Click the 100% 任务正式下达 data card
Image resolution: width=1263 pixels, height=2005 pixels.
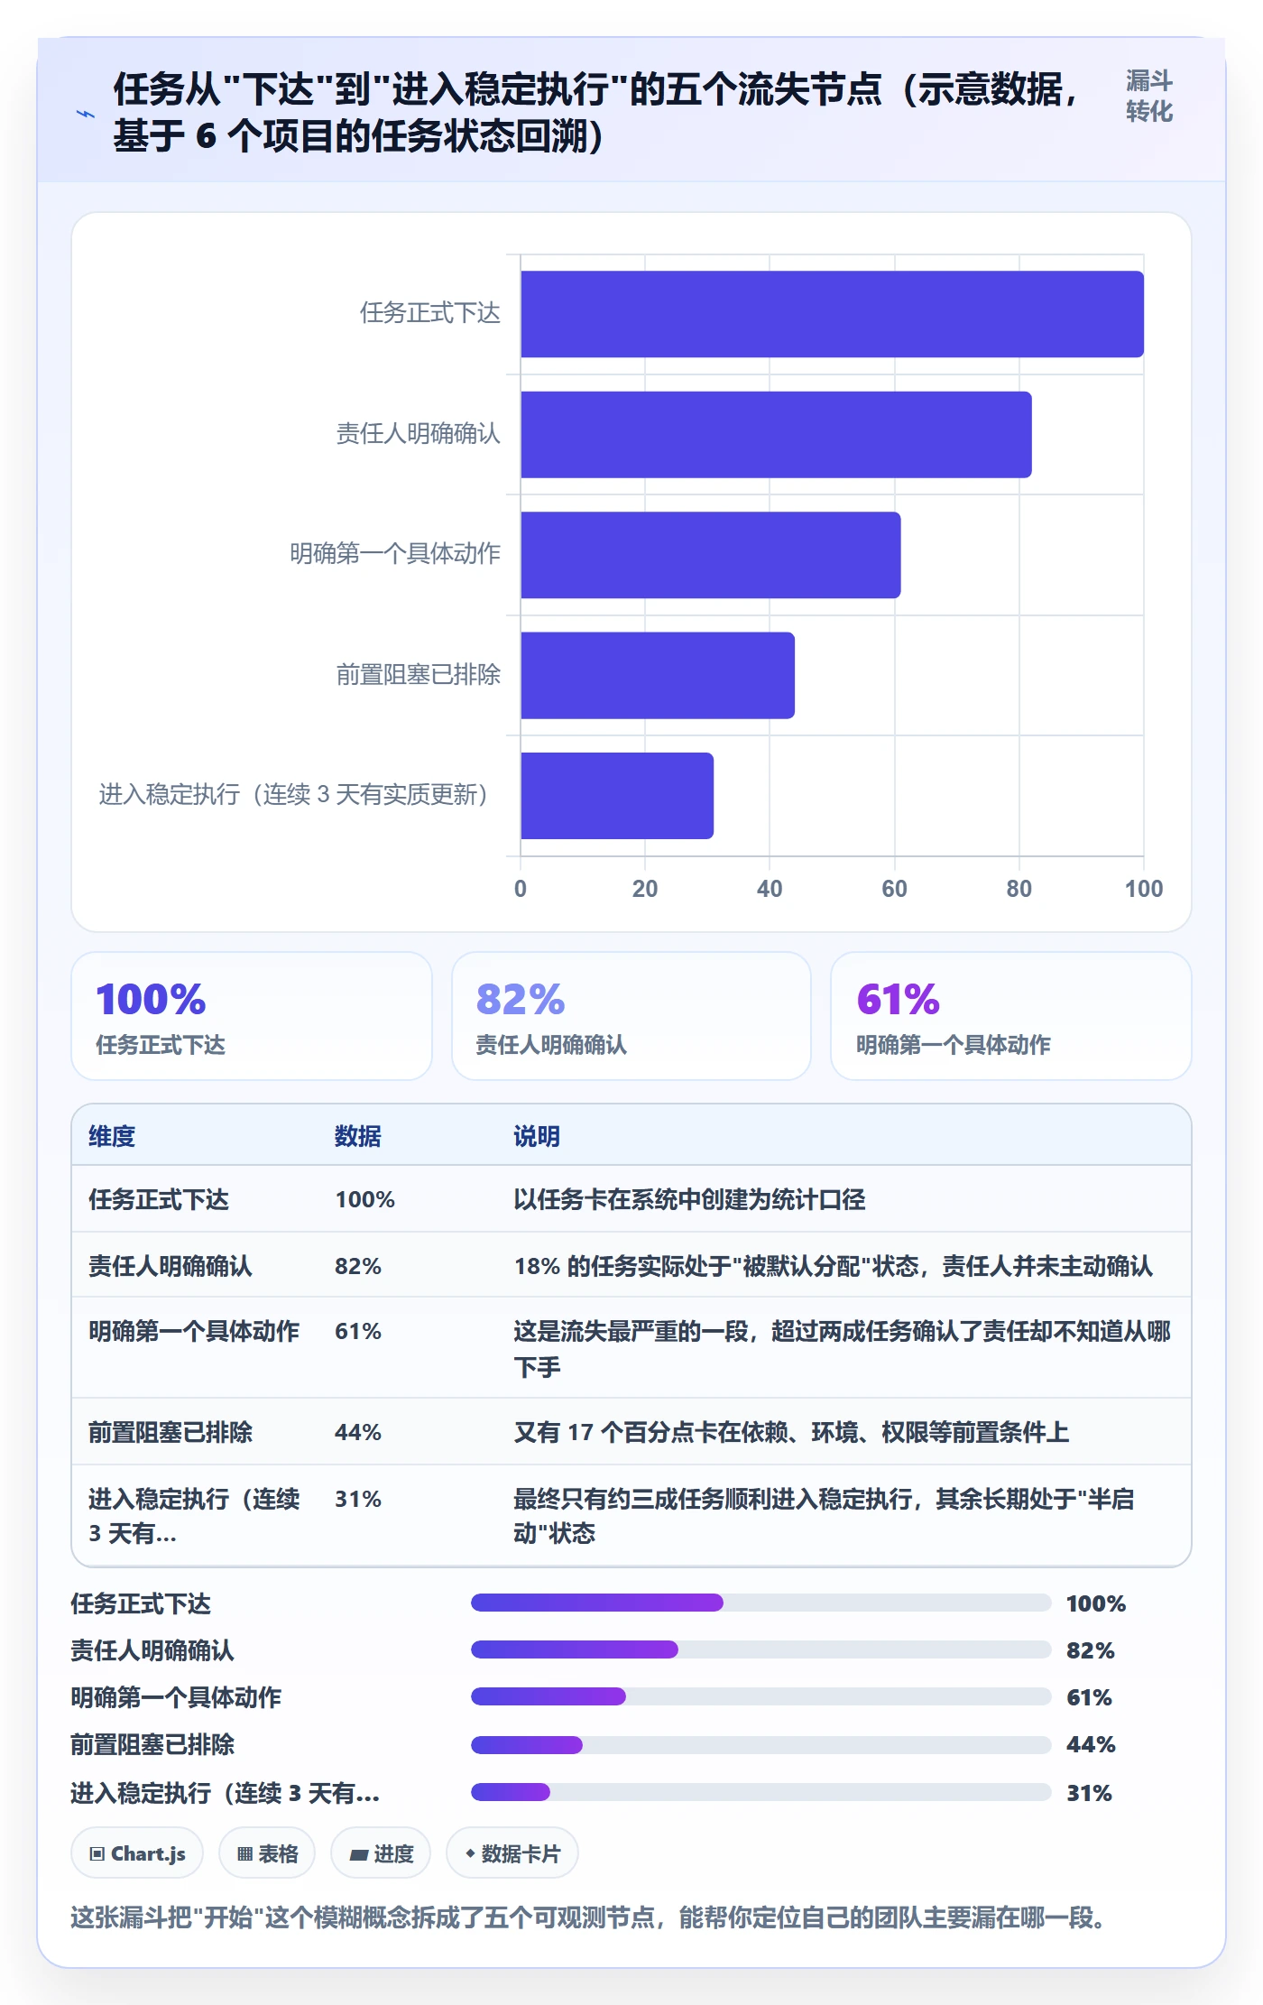[x=252, y=1016]
